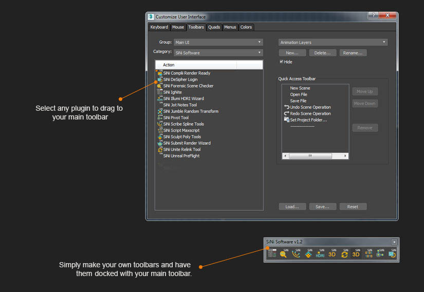This screenshot has width=424, height=292.
Task: Pick the SiNi Forensic Scene Checker list icon
Action: [160, 86]
